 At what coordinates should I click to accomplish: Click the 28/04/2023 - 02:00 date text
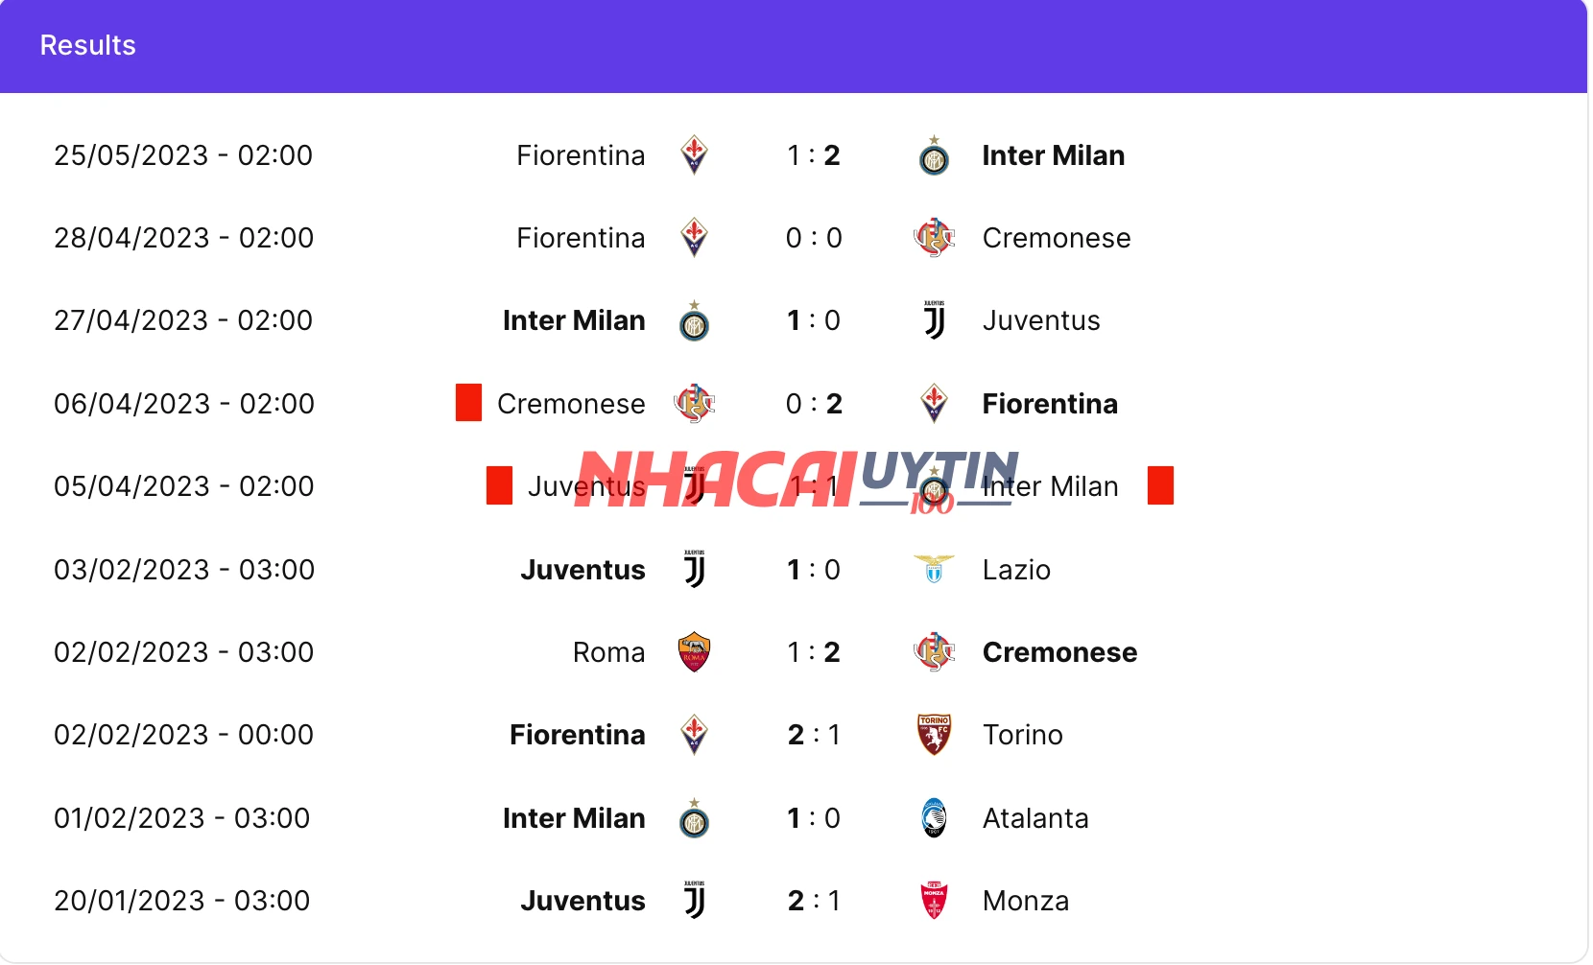[x=183, y=238]
